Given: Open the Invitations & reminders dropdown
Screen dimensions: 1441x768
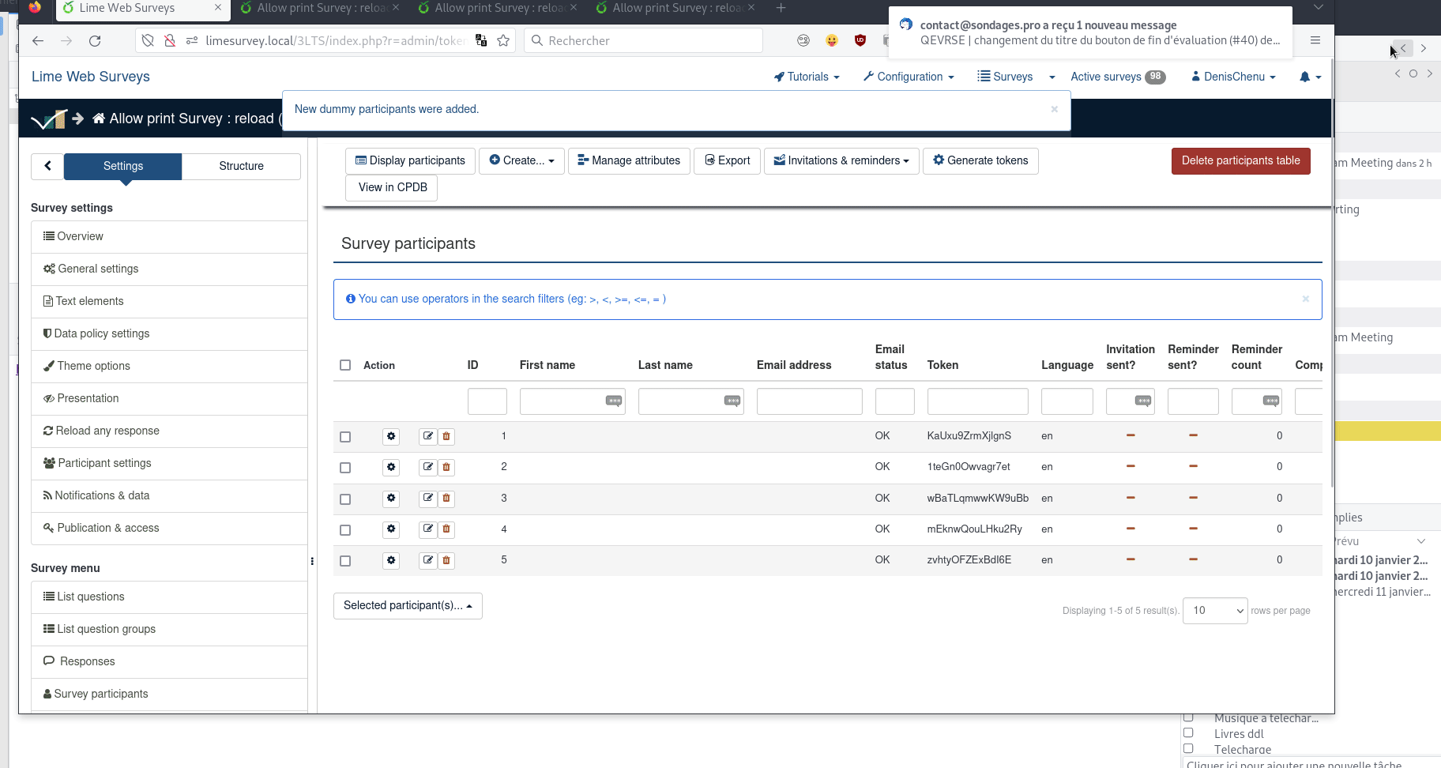Looking at the screenshot, I should pyautogui.click(x=841, y=160).
